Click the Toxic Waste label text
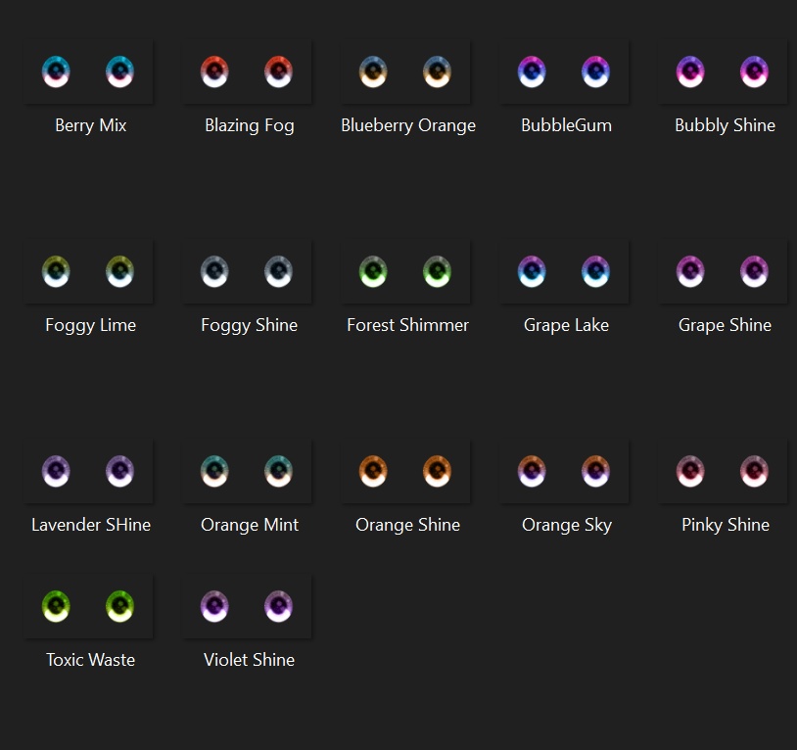 pyautogui.click(x=90, y=659)
